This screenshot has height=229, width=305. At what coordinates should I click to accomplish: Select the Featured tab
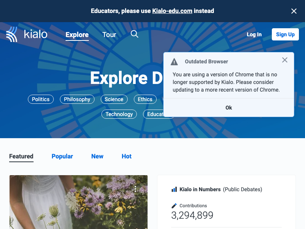click(21, 156)
